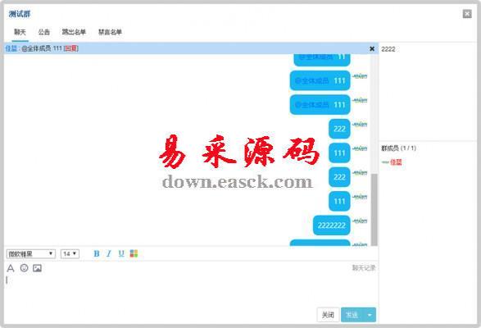
Task: Click the member avatar icon in the group member list
Action: tap(385, 162)
